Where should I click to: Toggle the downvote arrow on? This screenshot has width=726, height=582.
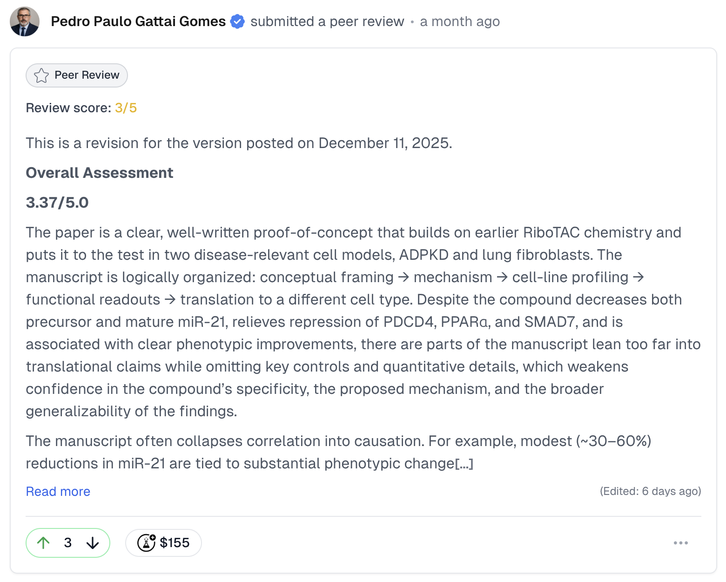coord(93,542)
